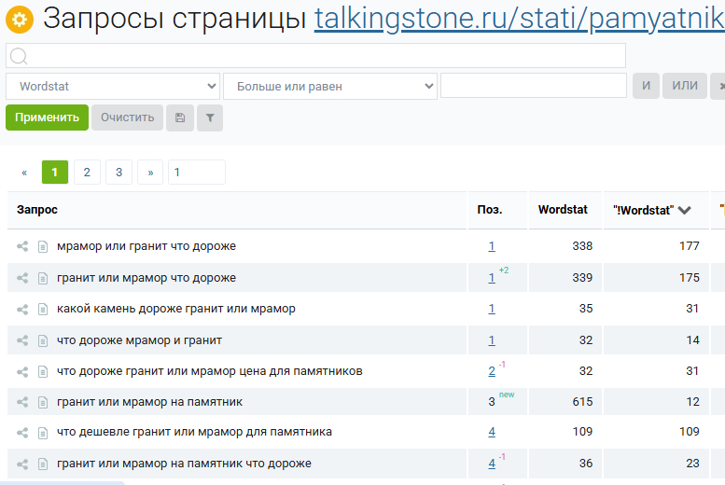Click share icon for 'мрамор или гранит что дороже'
The height and width of the screenshot is (485, 725).
point(22,247)
